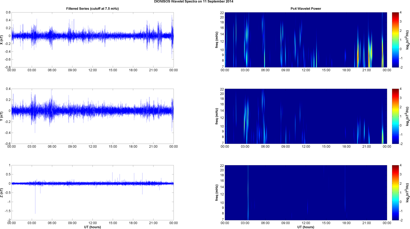Image resolution: width=410 pixels, height=229 pixels.
Task: Click the bottom spectrogram's color bar
Action: [x=395, y=193]
